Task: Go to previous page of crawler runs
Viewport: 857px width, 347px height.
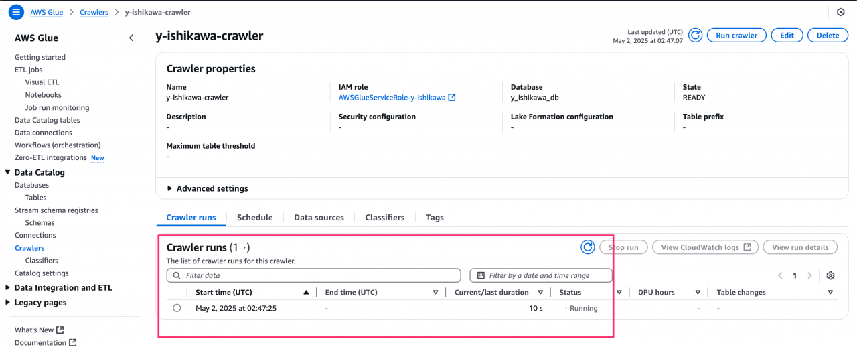Action: (780, 275)
